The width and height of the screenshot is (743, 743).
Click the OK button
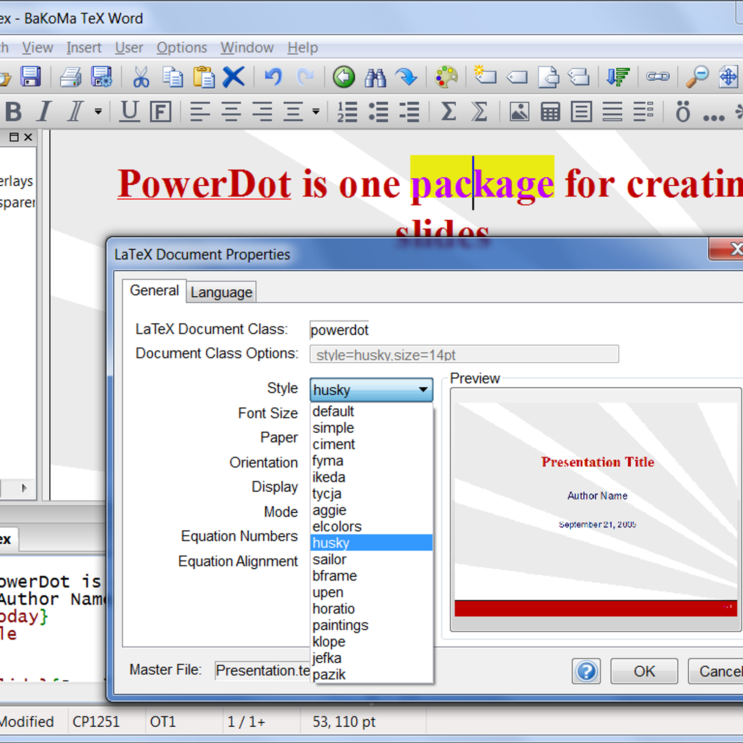644,671
